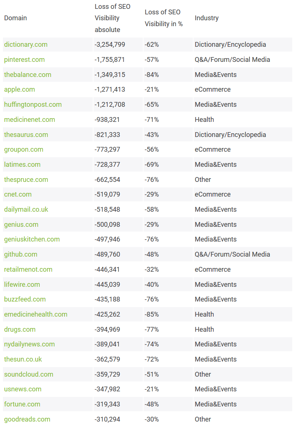
Task: Visit thebalance.com from the table
Action: (28, 75)
